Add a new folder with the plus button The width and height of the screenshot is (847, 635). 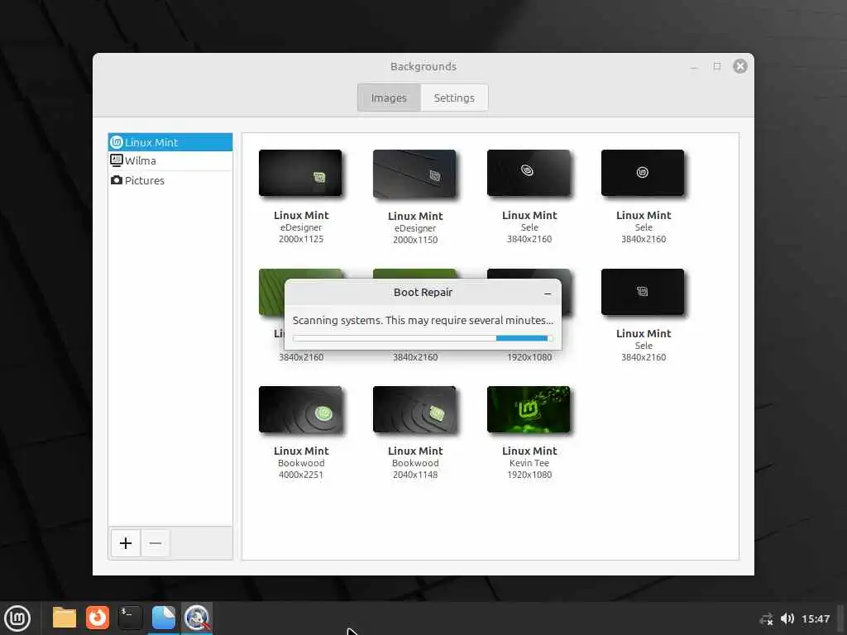click(126, 542)
